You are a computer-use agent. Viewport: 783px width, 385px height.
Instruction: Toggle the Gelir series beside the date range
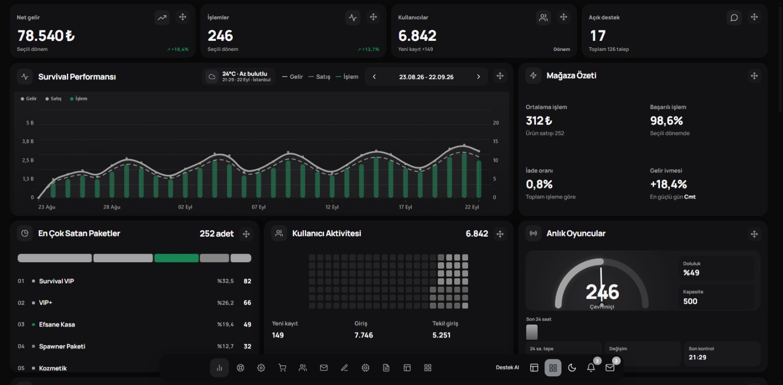pyautogui.click(x=292, y=77)
